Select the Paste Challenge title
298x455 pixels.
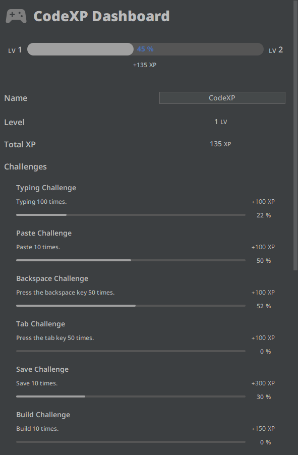(43, 233)
